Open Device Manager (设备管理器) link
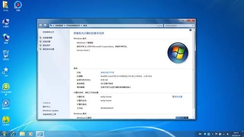This screenshot has height=137, width=244. [47, 38]
